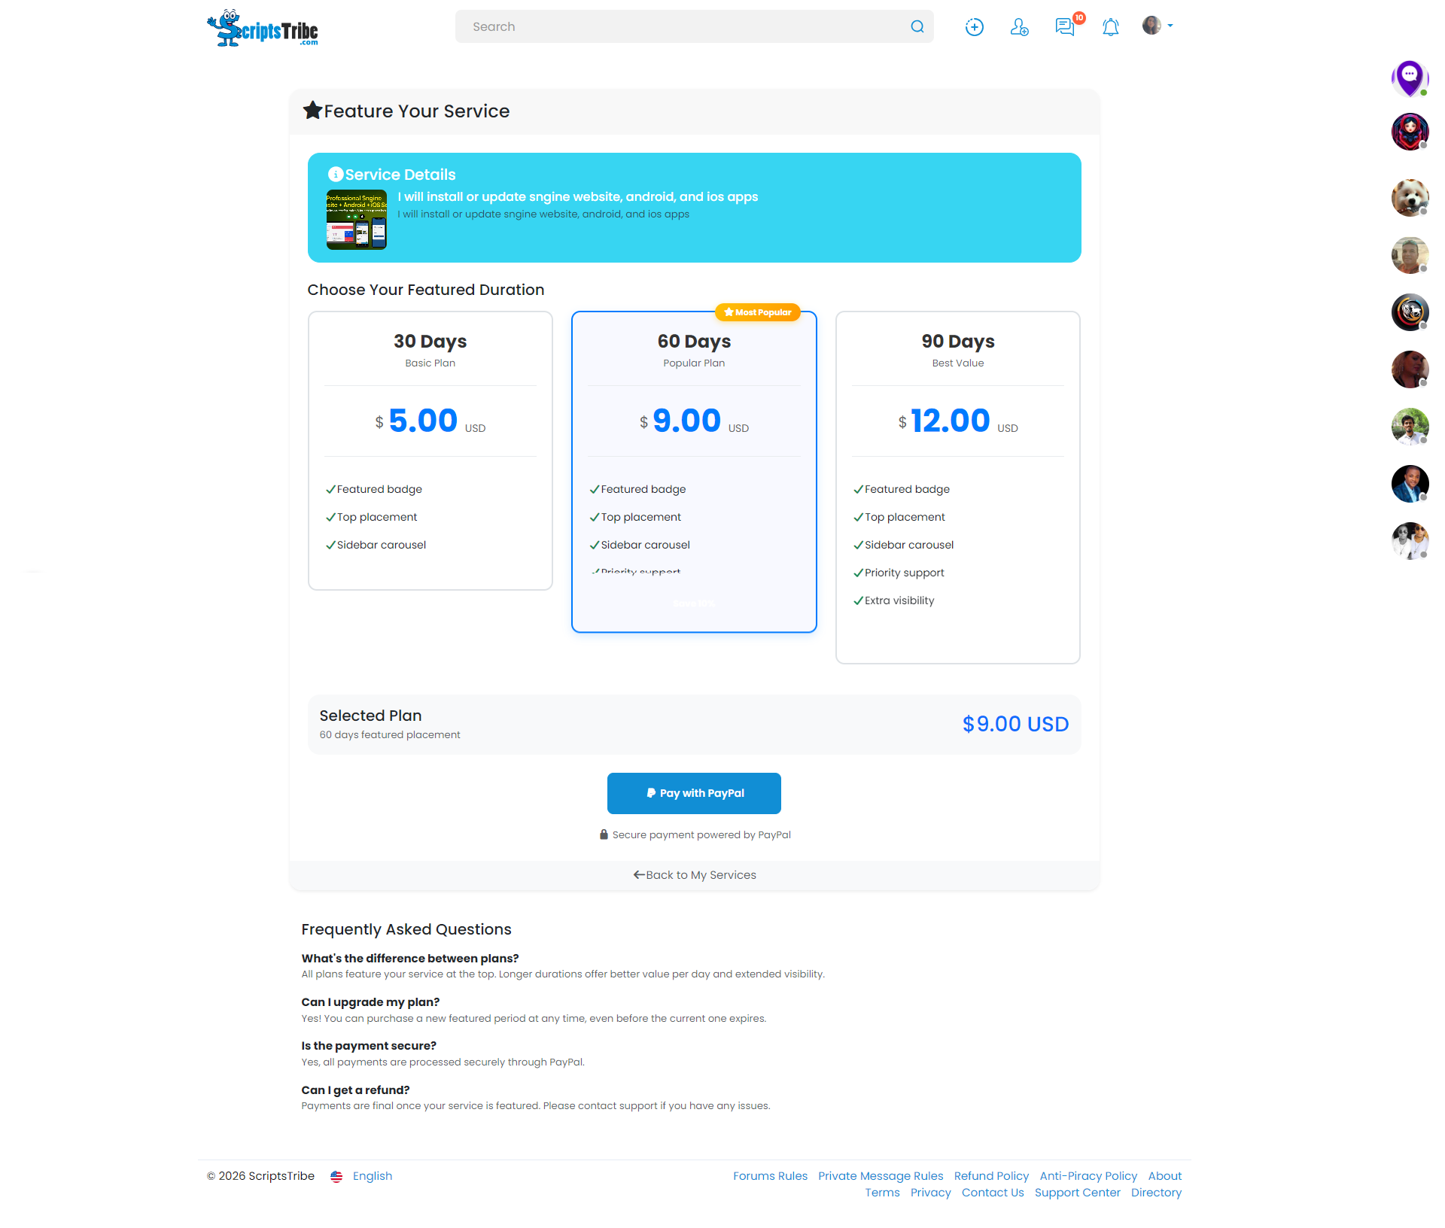Click the Pay with PayPal button
This screenshot has height=1228, width=1445.
point(693,793)
